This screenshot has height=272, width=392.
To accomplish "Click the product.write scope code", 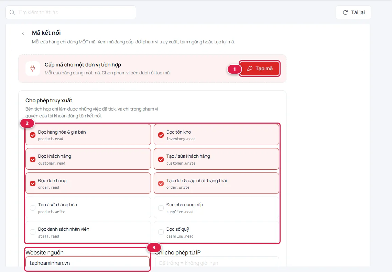I will (x=52, y=212).
